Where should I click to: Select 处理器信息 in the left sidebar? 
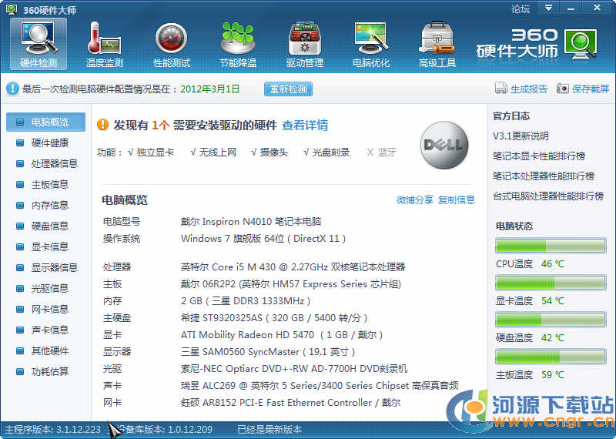[54, 164]
